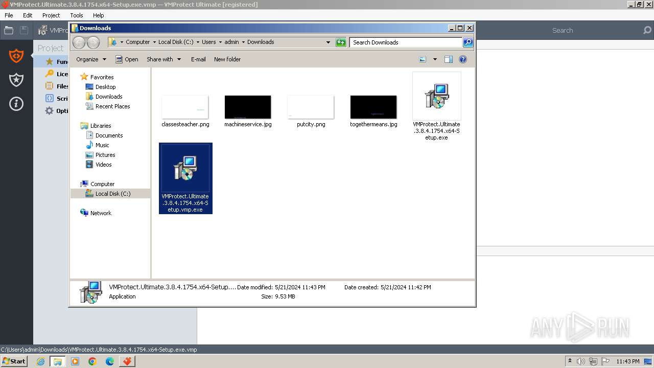Select the machineservice.jpg file thumbnail
The image size is (654, 368).
pyautogui.click(x=248, y=107)
